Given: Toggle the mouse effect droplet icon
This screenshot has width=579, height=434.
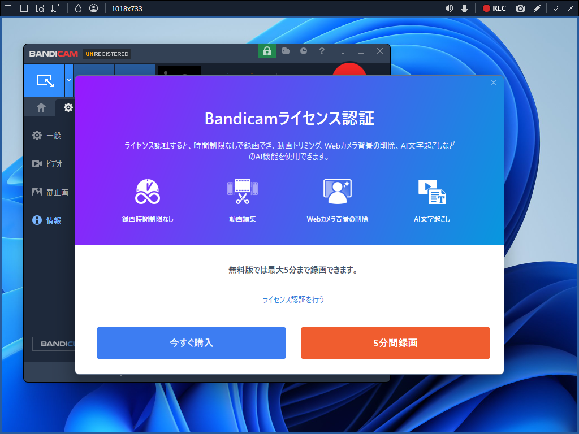Looking at the screenshot, I should pyautogui.click(x=78, y=8).
